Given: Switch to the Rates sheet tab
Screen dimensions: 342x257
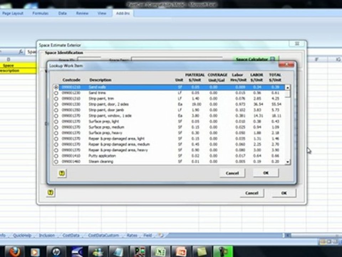Looking at the screenshot, I should click(132, 235).
